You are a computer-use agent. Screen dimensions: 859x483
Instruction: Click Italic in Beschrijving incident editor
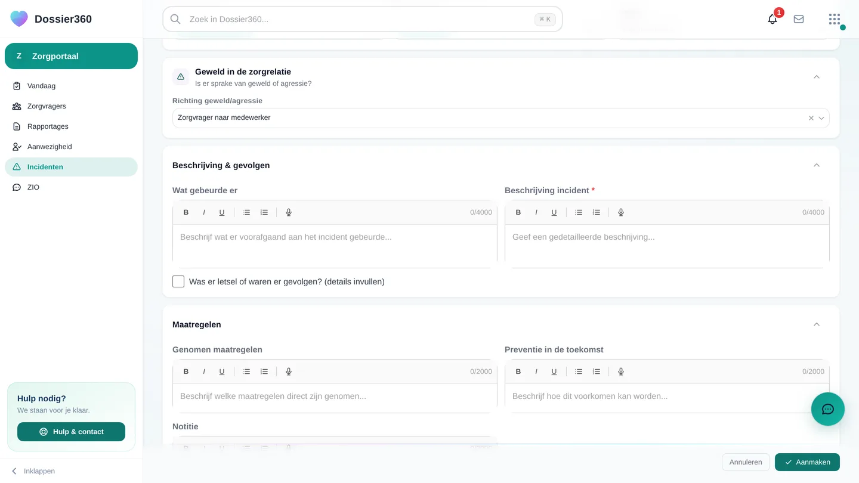click(536, 212)
